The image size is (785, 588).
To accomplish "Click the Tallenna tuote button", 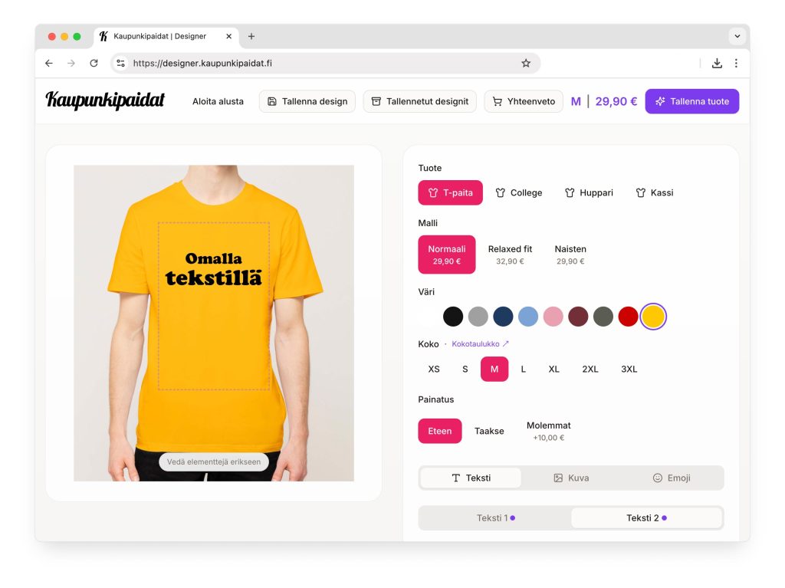I will coord(692,101).
